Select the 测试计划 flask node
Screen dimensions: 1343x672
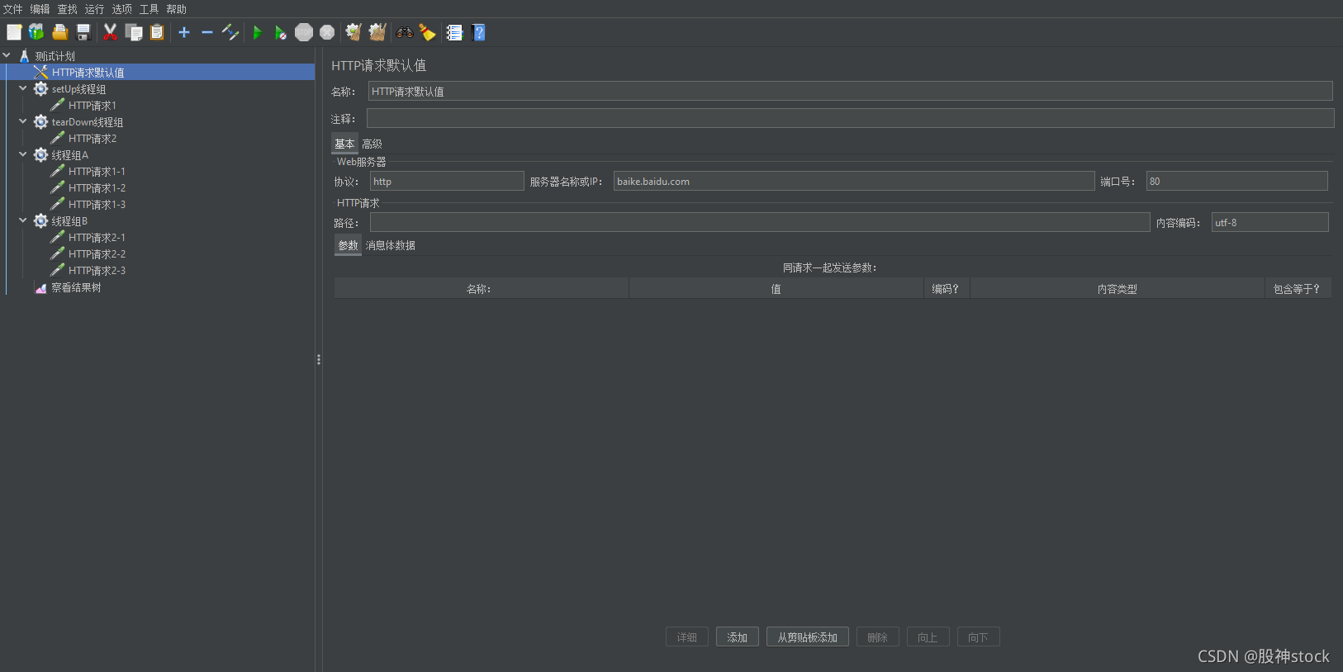55,56
